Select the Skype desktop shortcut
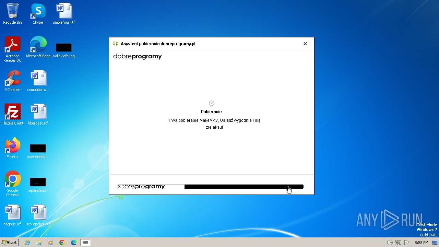The width and height of the screenshot is (439, 247). coord(38,14)
